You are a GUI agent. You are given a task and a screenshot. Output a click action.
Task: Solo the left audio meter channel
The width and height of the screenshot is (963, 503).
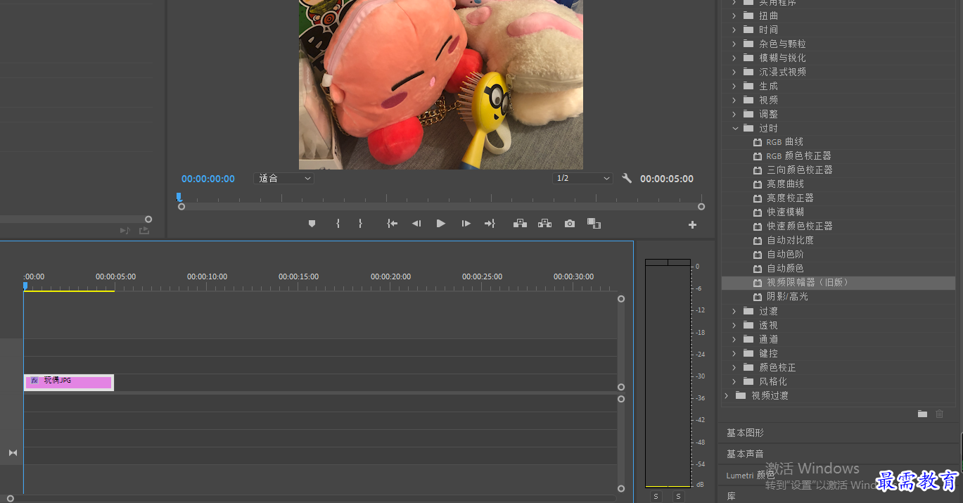[656, 497]
